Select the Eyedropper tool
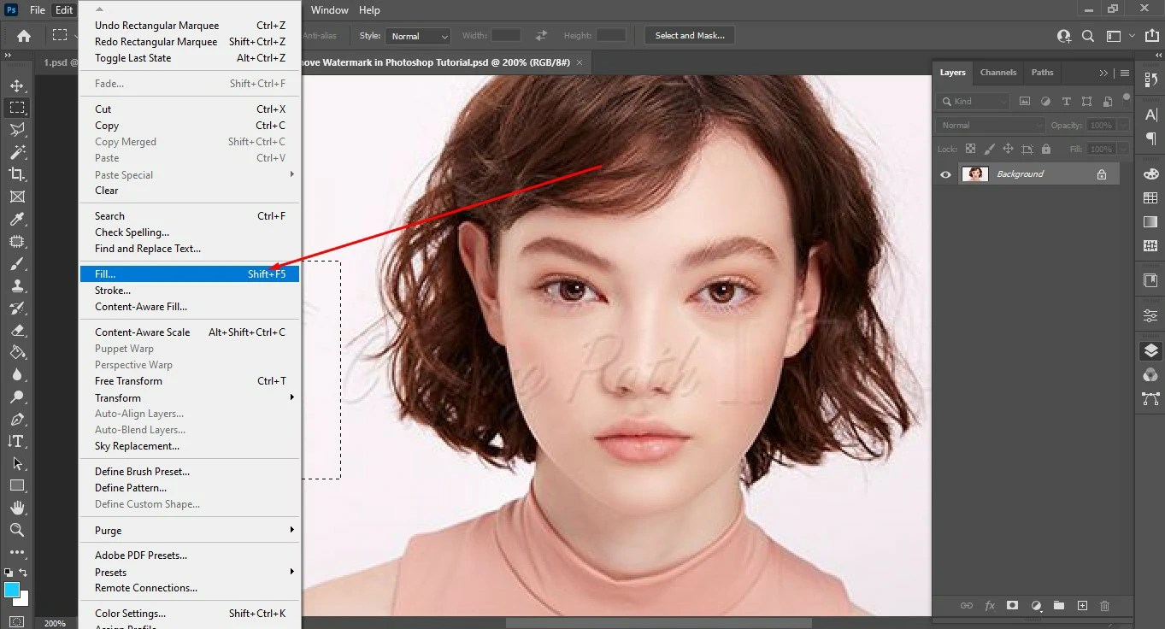The height and width of the screenshot is (629, 1165). [x=17, y=219]
